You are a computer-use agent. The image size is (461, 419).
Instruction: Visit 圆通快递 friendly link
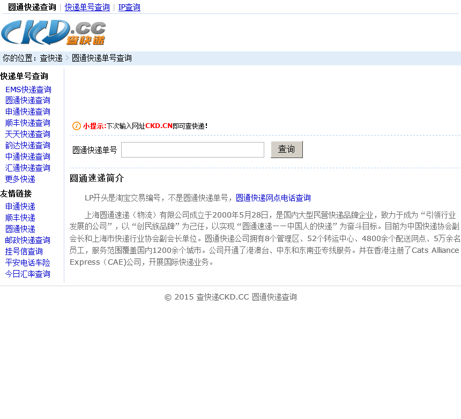(x=20, y=229)
